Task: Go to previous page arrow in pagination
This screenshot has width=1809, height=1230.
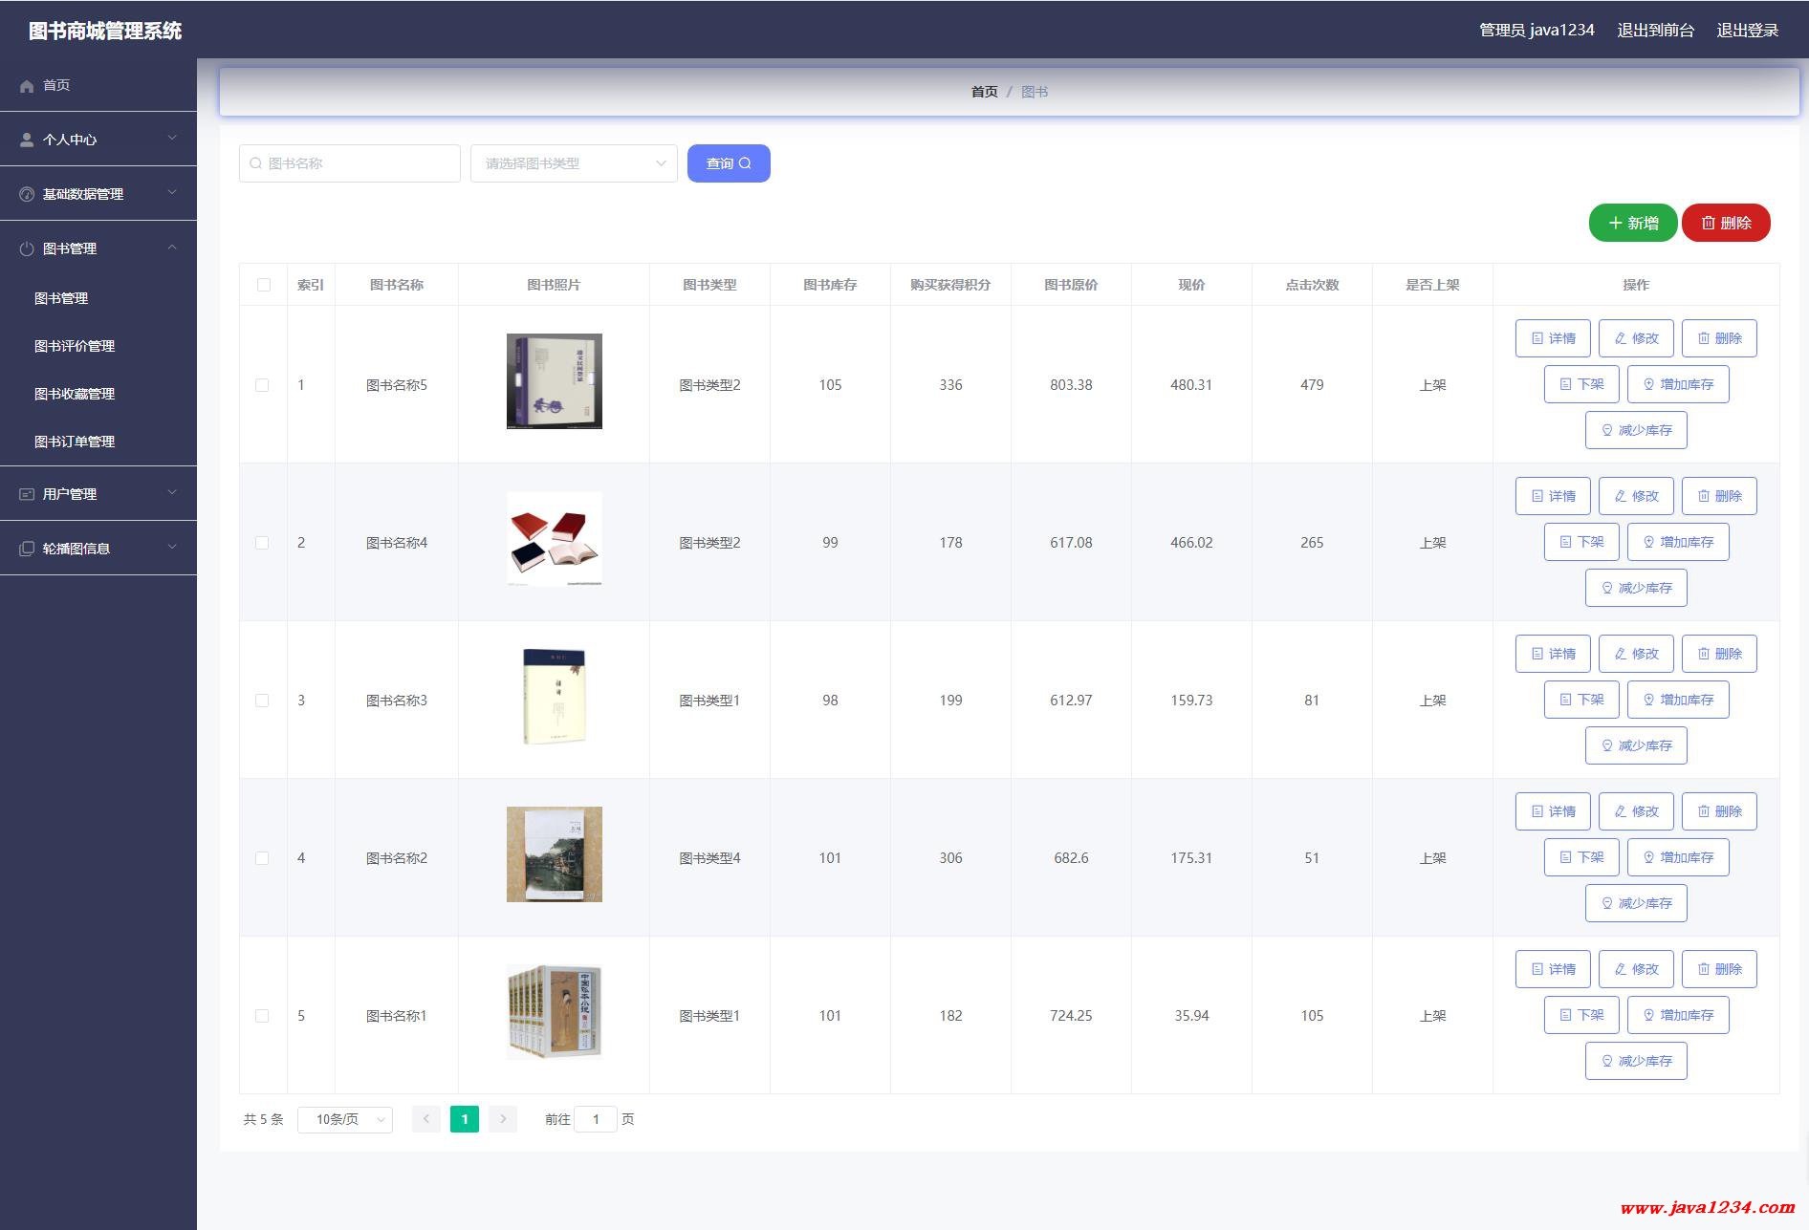Action: click(426, 1119)
